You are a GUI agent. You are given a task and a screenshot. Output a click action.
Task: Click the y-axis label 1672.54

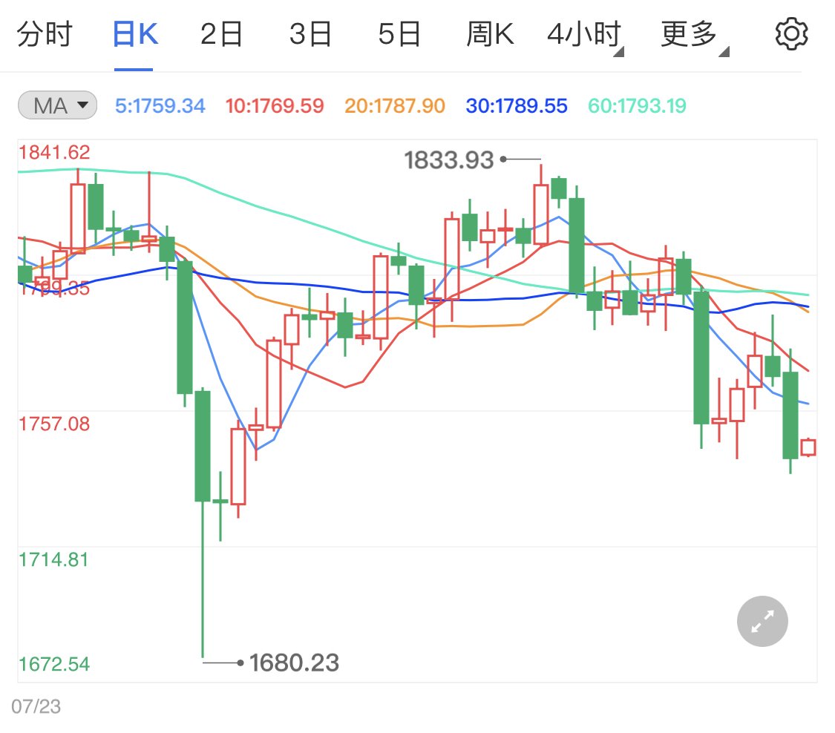pyautogui.click(x=54, y=664)
